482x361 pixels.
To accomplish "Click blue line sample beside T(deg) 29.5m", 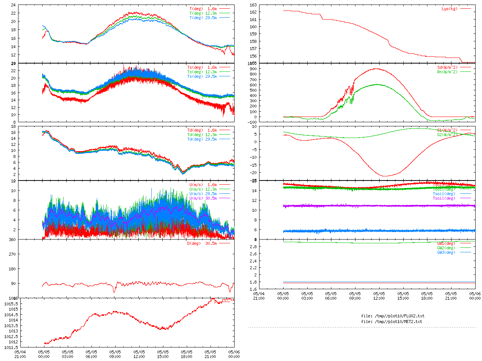I will (224, 18).
